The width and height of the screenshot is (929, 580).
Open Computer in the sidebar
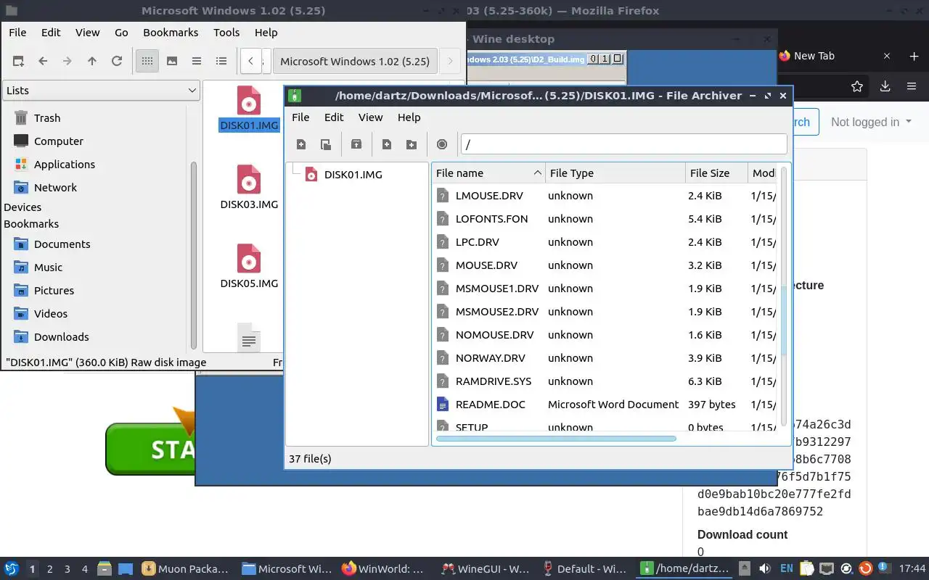click(x=59, y=141)
